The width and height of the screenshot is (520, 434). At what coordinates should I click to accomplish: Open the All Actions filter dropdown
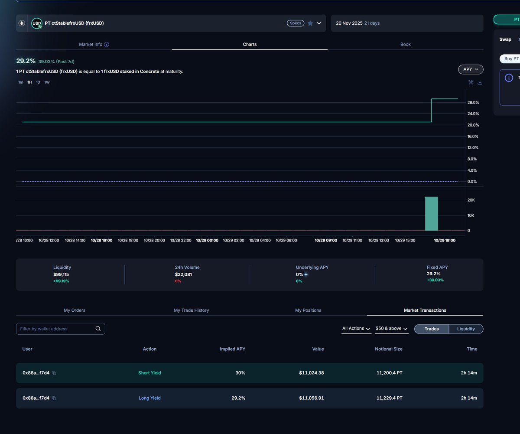356,329
